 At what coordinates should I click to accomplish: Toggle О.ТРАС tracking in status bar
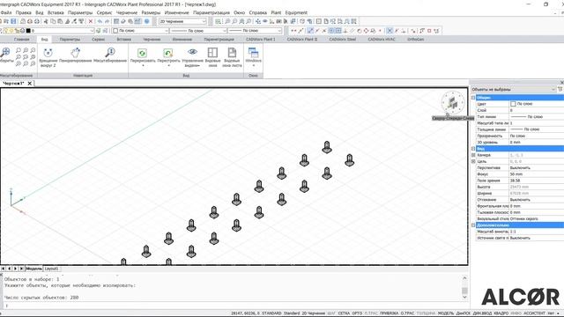(x=407, y=313)
